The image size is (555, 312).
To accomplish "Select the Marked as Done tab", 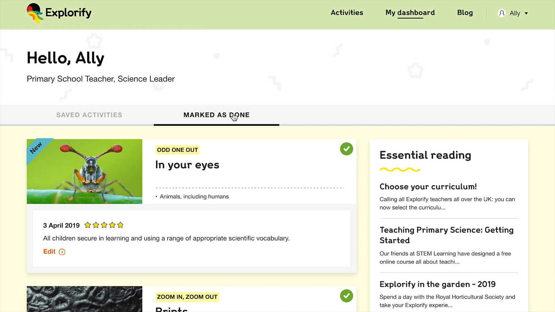I will click(216, 115).
